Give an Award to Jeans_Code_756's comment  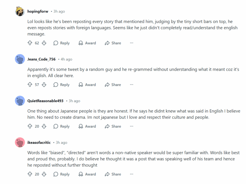[87, 85]
